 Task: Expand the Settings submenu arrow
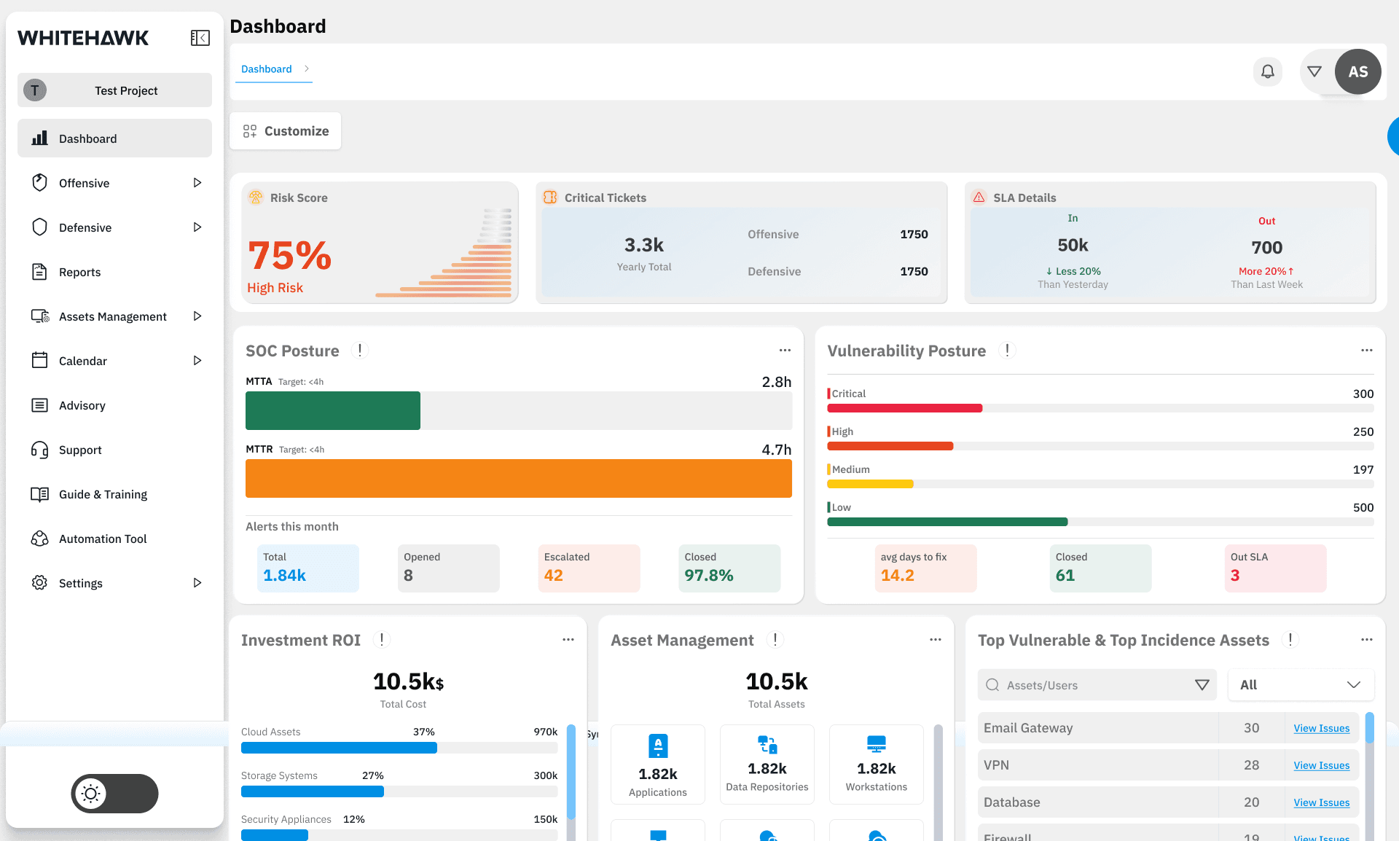click(197, 582)
